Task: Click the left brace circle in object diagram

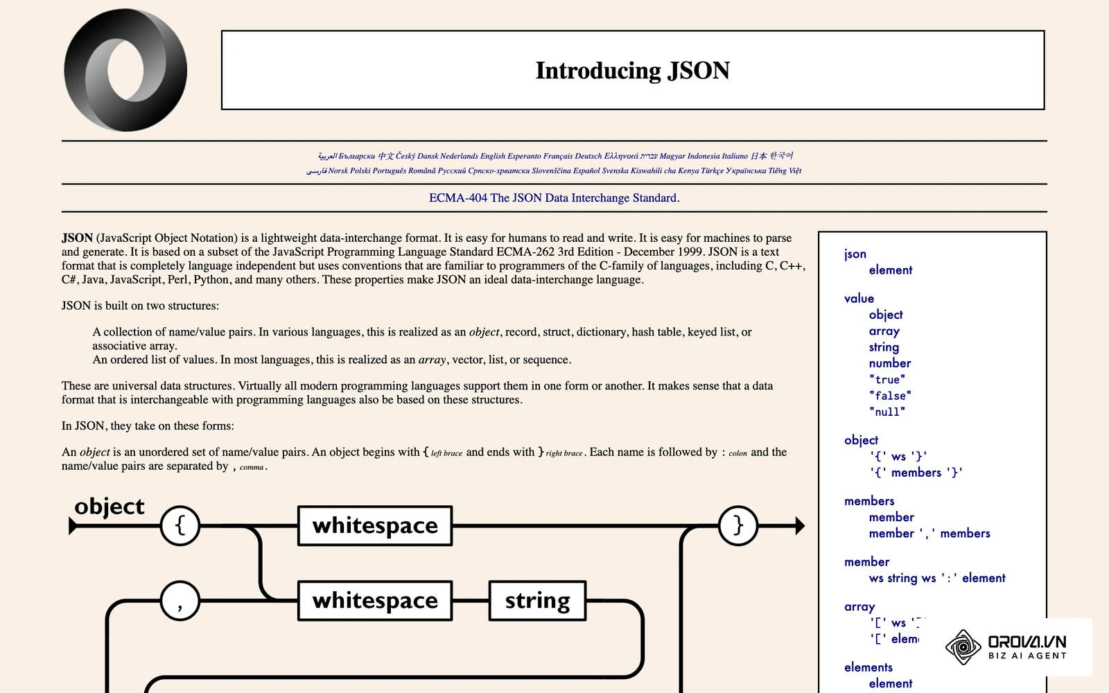Action: 180,525
